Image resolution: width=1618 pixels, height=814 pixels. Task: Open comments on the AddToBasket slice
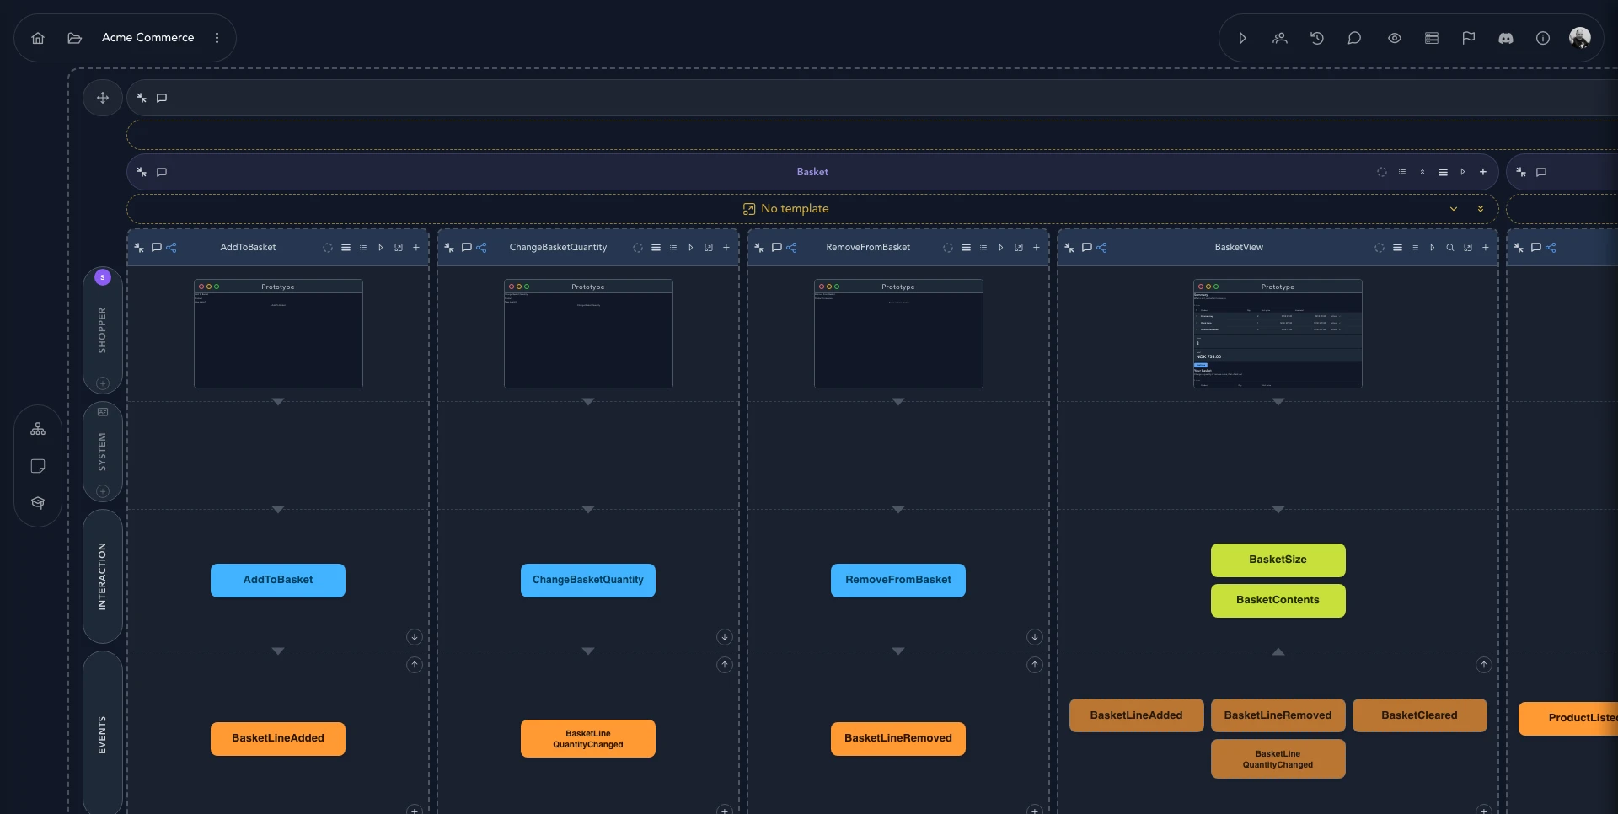point(156,248)
